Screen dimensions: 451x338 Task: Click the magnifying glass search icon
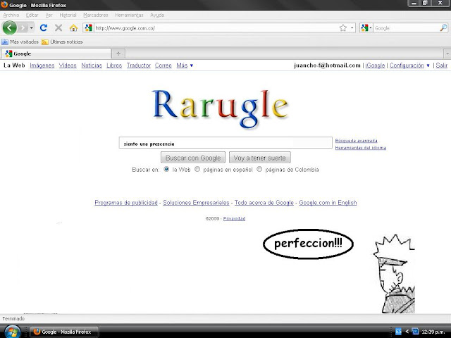[443, 28]
